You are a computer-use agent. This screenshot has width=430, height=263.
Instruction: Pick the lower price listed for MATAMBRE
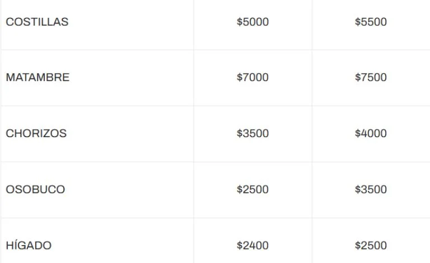[x=253, y=77]
